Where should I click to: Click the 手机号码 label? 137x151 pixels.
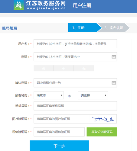coord(22,106)
